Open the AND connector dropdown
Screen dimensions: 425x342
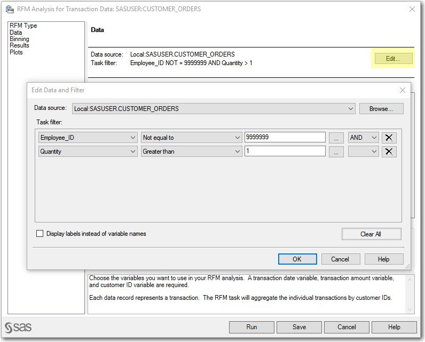coord(363,138)
